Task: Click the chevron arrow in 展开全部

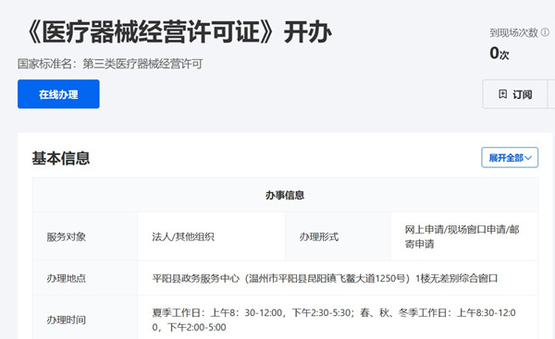Action: pyautogui.click(x=528, y=158)
